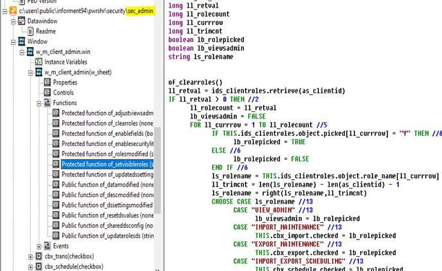Open the Controls tree item
Image resolution: width=442 pixels, height=271 pixels.
point(63,93)
